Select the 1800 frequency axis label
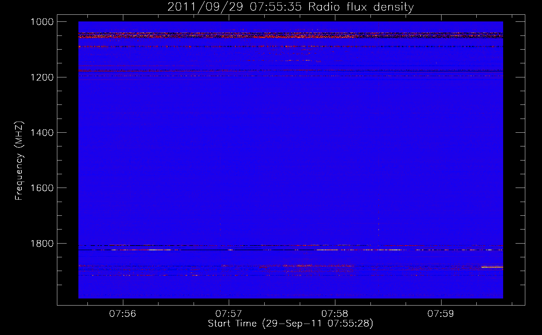542x335 pixels. coord(42,244)
